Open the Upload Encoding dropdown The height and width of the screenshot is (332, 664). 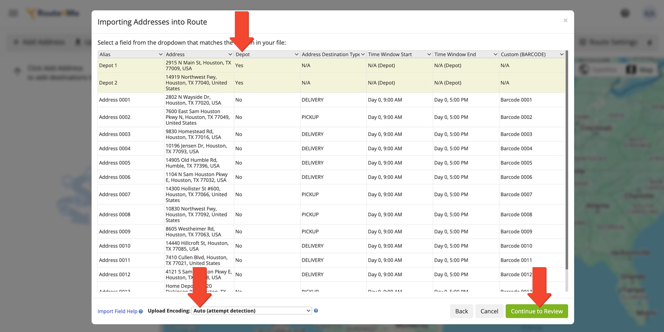tap(252, 311)
